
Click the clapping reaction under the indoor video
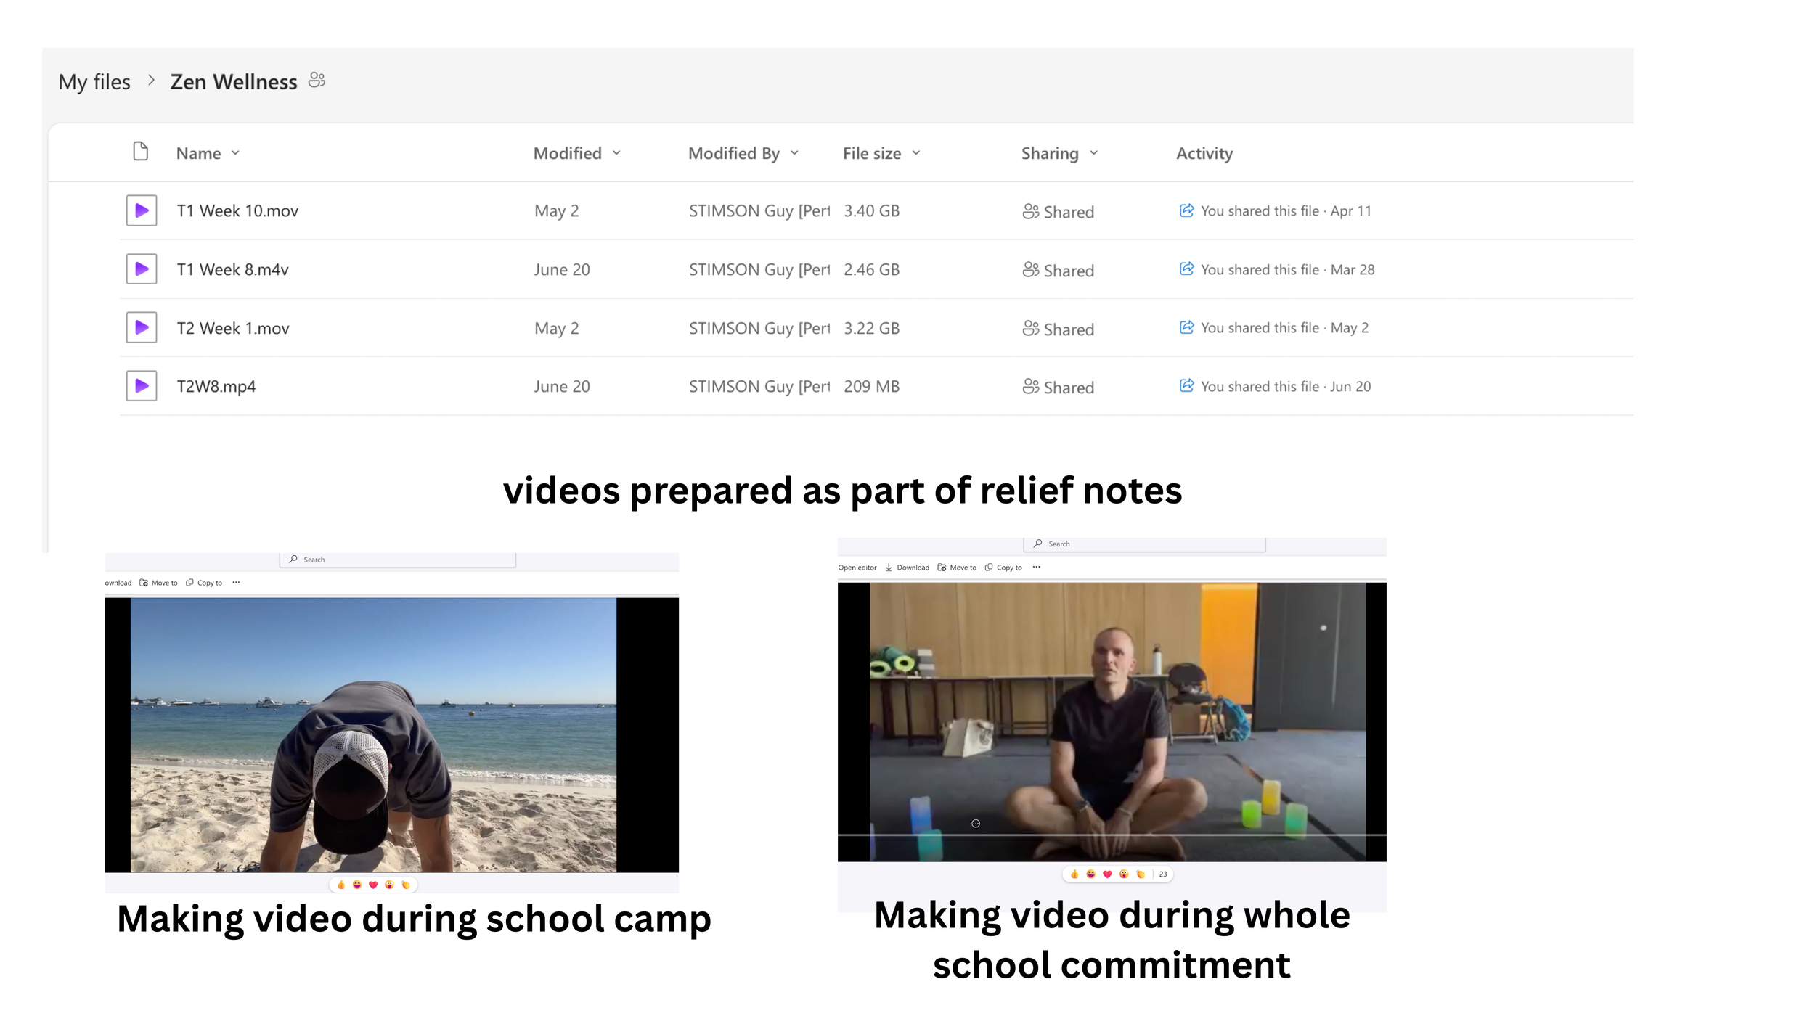(1141, 874)
